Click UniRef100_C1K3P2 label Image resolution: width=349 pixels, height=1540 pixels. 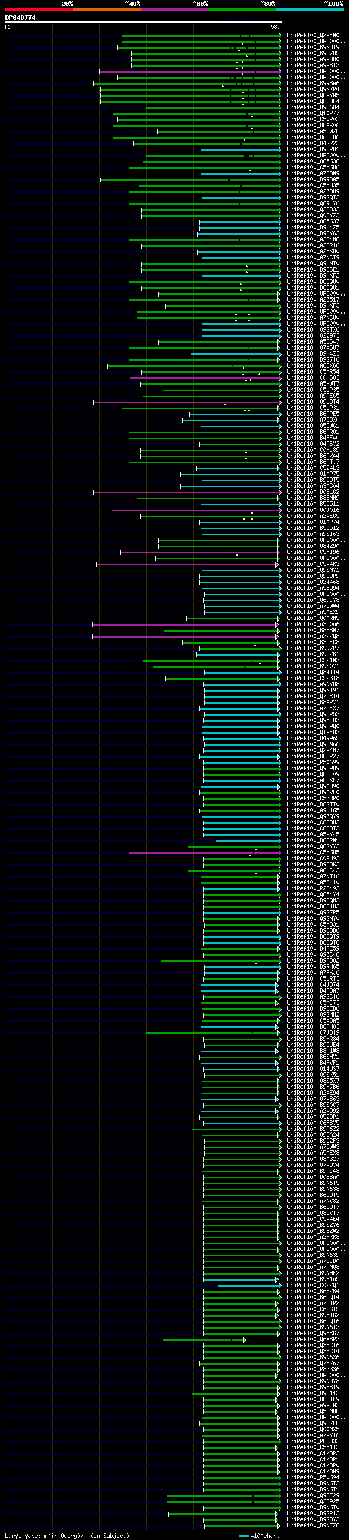(313, 1453)
